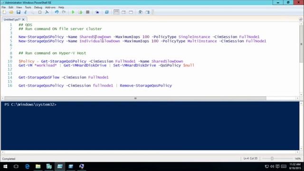
Task: Open File Explorer from the taskbar
Action: [38, 166]
